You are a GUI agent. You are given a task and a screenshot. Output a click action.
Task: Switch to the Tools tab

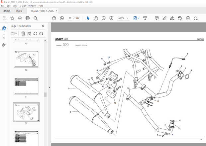click(x=19, y=11)
